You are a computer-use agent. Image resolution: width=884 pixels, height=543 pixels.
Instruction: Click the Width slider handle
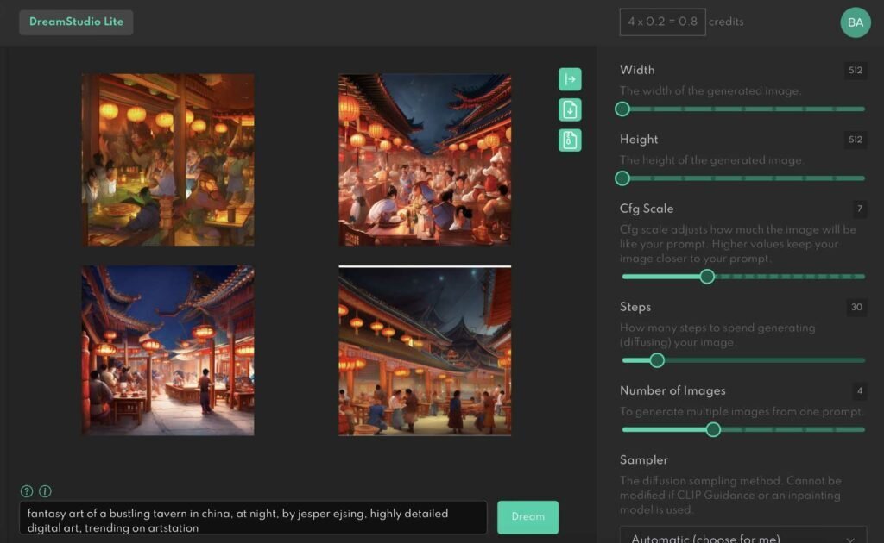click(x=622, y=109)
